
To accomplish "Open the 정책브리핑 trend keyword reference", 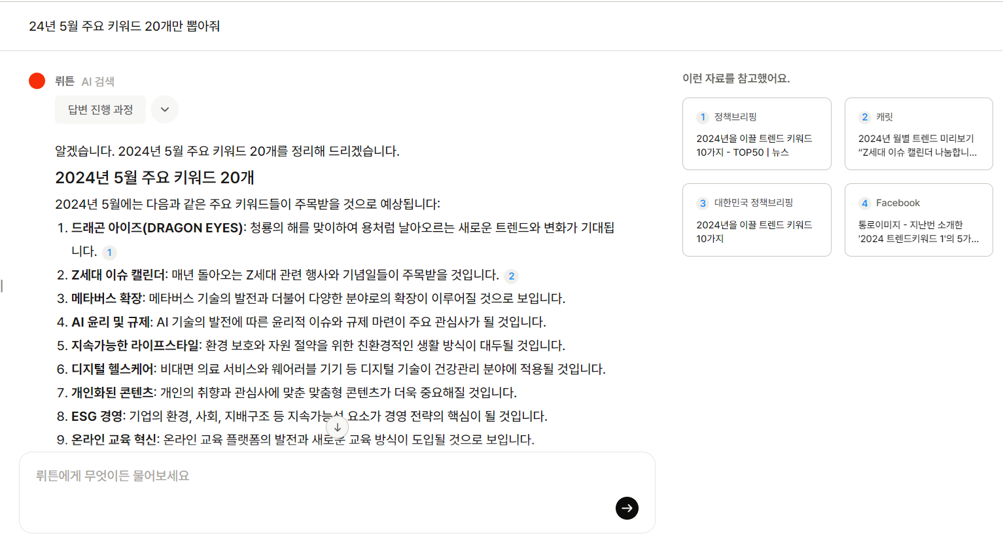I will pyautogui.click(x=757, y=134).
